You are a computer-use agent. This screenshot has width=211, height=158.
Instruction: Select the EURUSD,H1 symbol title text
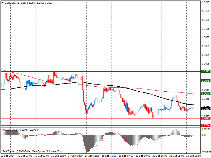(x=12, y=3)
